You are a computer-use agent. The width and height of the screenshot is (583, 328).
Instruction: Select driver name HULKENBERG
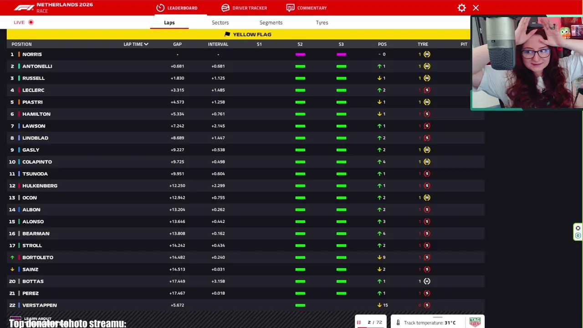pyautogui.click(x=40, y=186)
